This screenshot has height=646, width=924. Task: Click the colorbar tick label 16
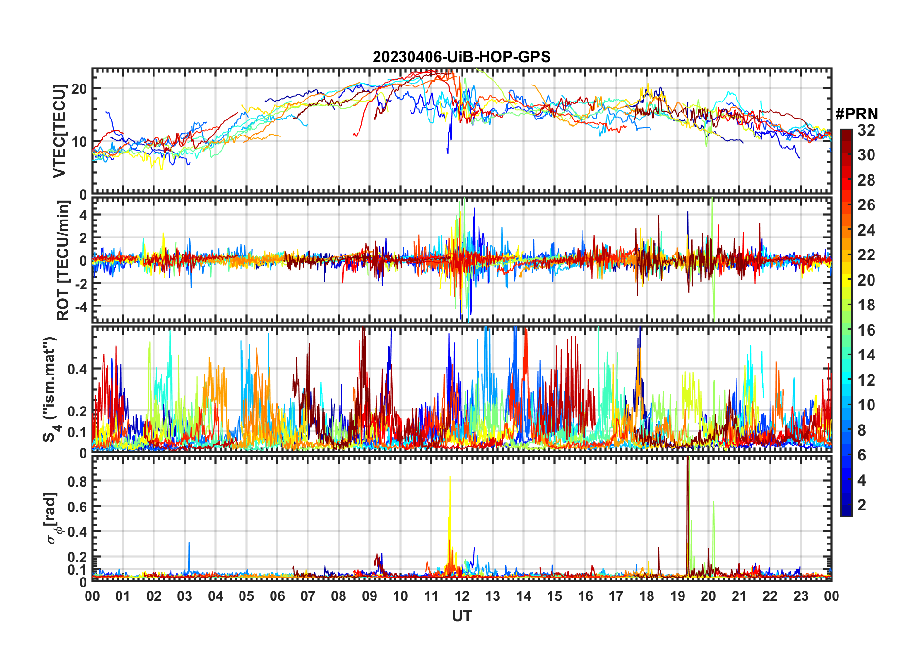point(866,330)
